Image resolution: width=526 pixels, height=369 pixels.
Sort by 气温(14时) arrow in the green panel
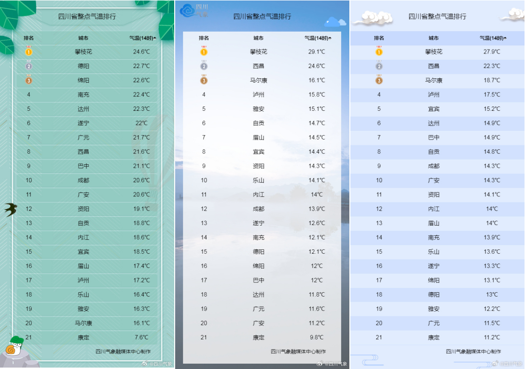155,38
